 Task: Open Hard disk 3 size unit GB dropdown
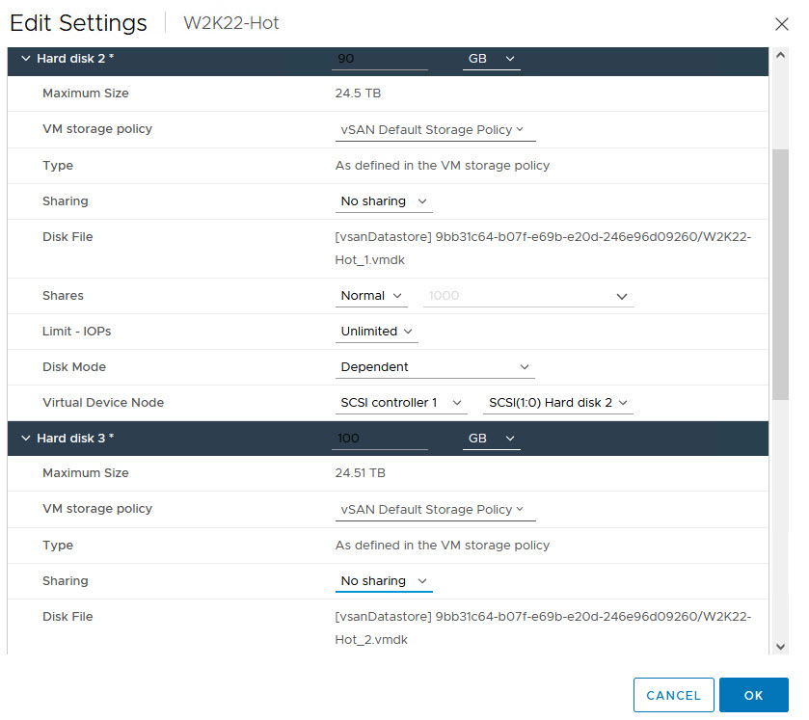[x=491, y=439]
